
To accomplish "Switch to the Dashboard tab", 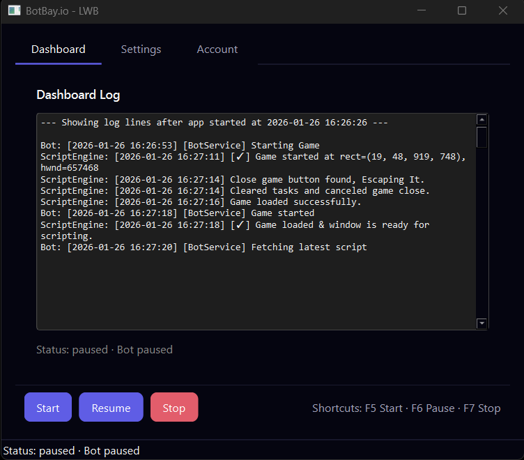I will 59,49.
